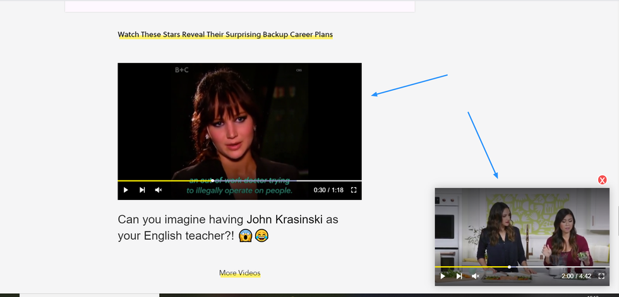Image resolution: width=619 pixels, height=297 pixels.
Task: Unmute the main video player
Action: point(159,190)
